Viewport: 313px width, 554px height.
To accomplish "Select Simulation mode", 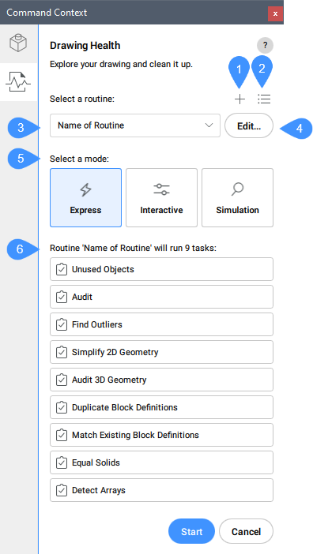I will click(x=237, y=197).
